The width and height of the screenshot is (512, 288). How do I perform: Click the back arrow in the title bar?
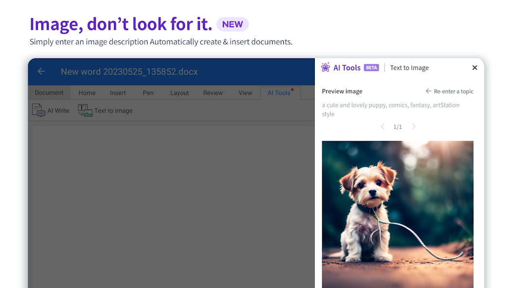click(41, 72)
